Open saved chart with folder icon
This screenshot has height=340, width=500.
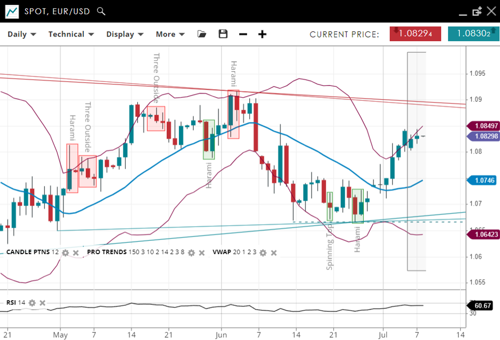pos(202,34)
